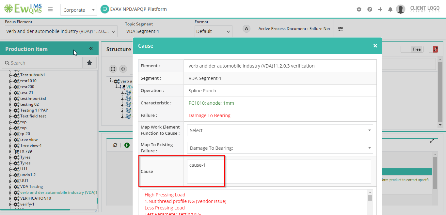
Task: Open the help question mark icon
Action: 370,9
